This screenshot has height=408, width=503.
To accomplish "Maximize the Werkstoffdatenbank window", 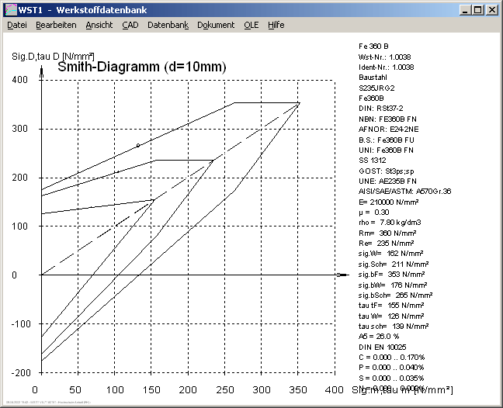I will click(x=477, y=9).
